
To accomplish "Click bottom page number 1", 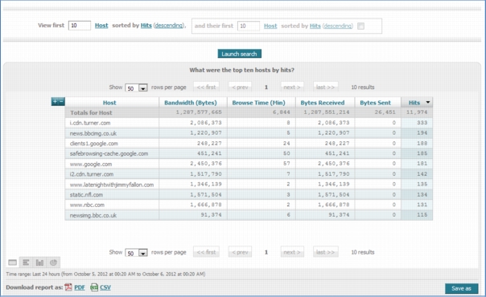I will click(x=266, y=252).
